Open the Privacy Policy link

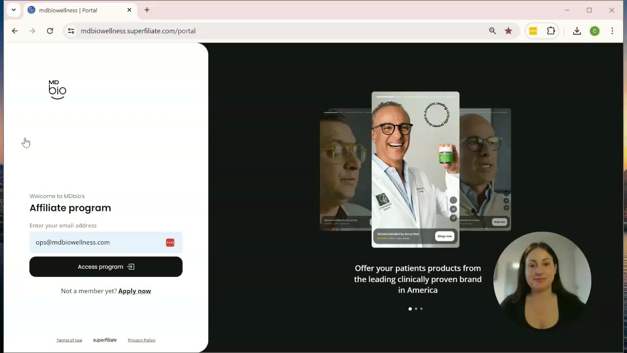[142, 340]
